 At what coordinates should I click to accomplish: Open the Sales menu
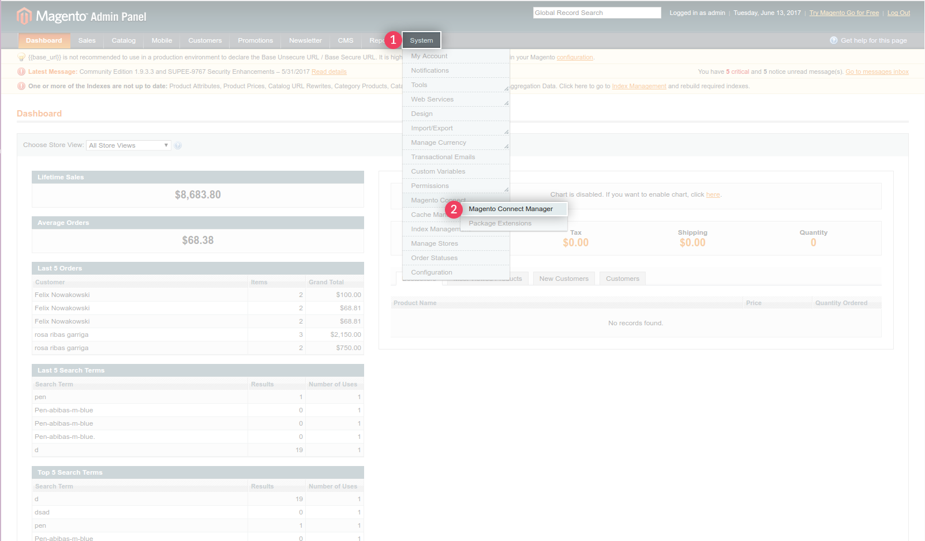pyautogui.click(x=87, y=40)
